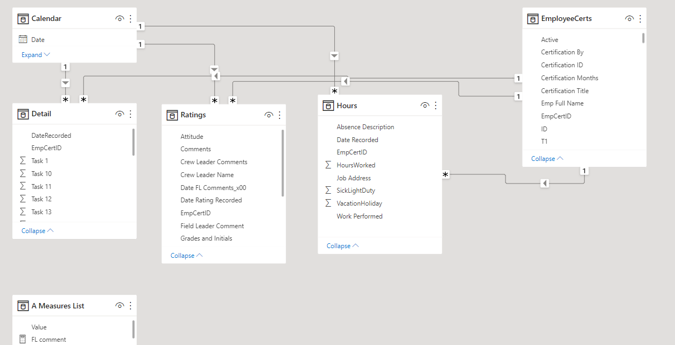
Task: Open more options for the Calendar table
Action: point(130,19)
